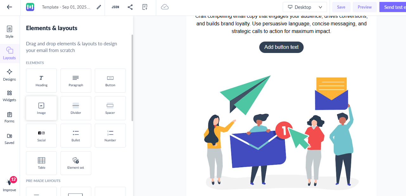Click the Save button
The height and width of the screenshot is (196, 406).
(341, 7)
